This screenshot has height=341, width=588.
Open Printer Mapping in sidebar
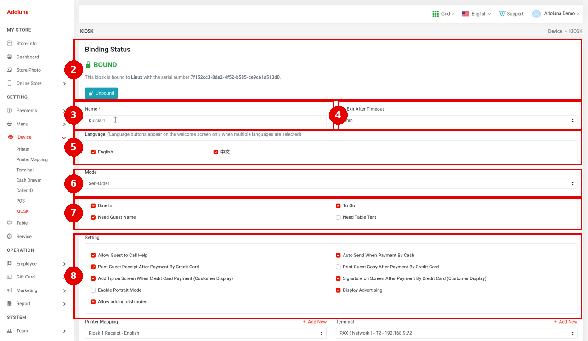click(x=32, y=160)
